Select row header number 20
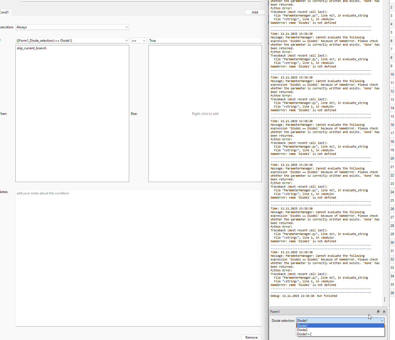This screenshot has width=395, height=340. [392, 159]
